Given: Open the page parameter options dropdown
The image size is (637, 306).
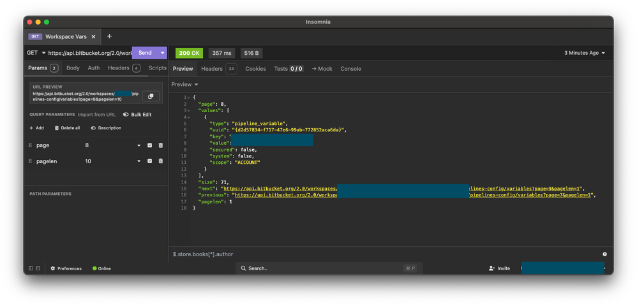Looking at the screenshot, I should point(139,145).
